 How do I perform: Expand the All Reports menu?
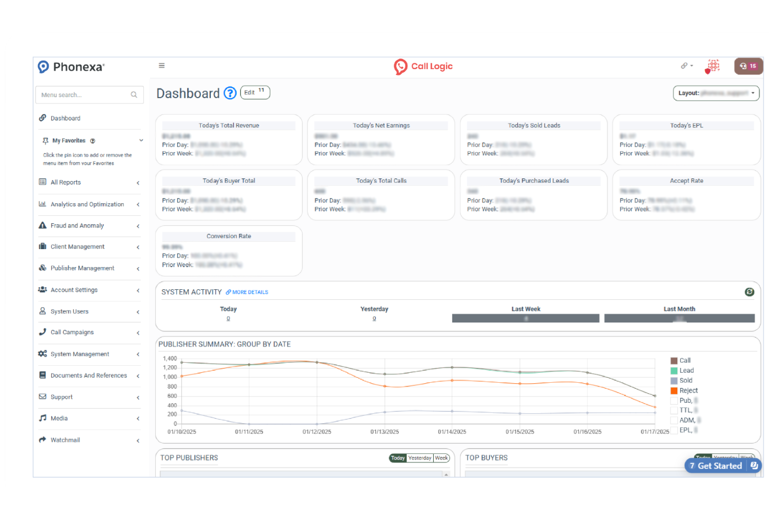coord(89,183)
